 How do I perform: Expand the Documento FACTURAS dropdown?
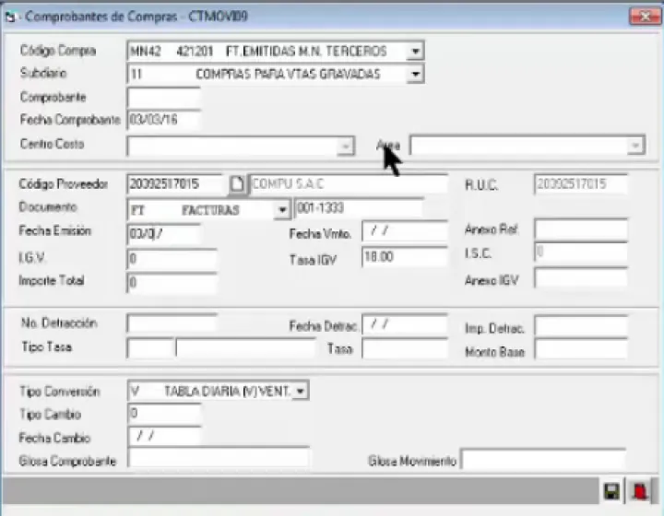[x=282, y=210]
